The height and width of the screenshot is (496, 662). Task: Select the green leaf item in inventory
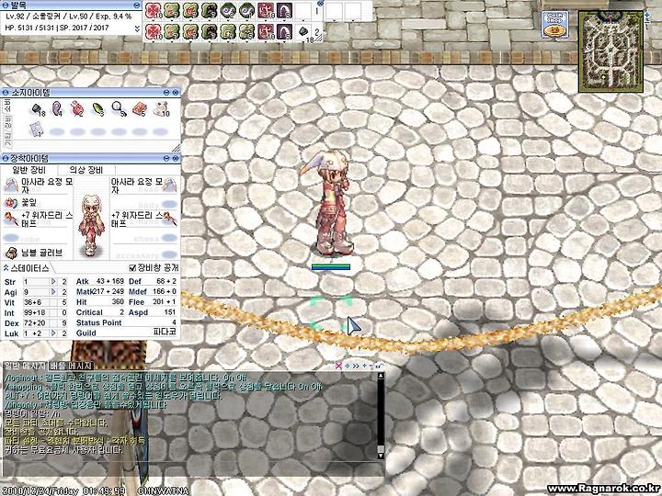pyautogui.click(x=98, y=109)
